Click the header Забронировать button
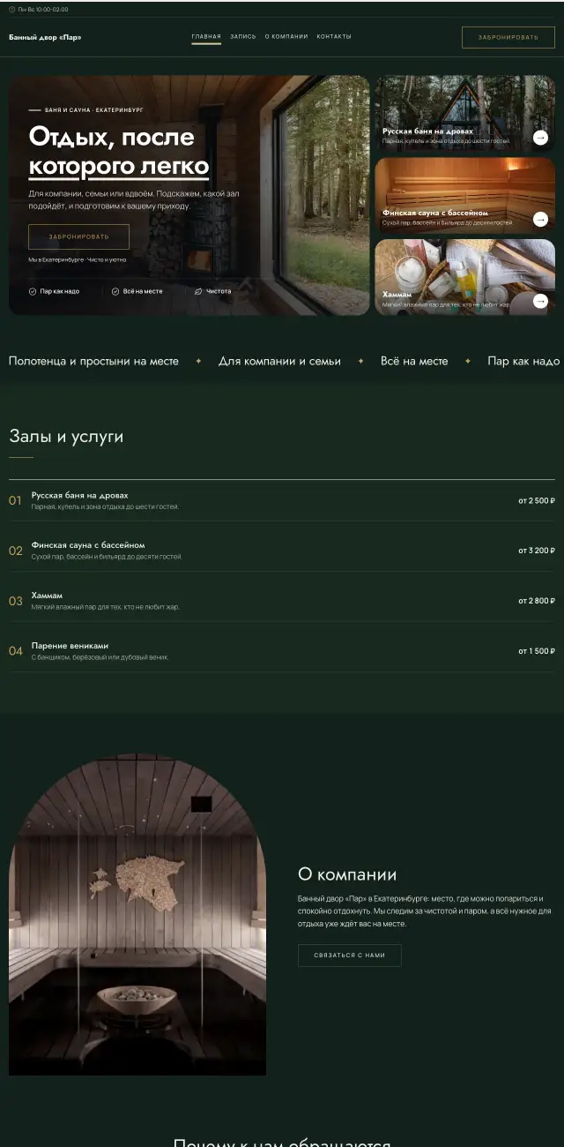This screenshot has height=1147, width=564. [x=508, y=37]
